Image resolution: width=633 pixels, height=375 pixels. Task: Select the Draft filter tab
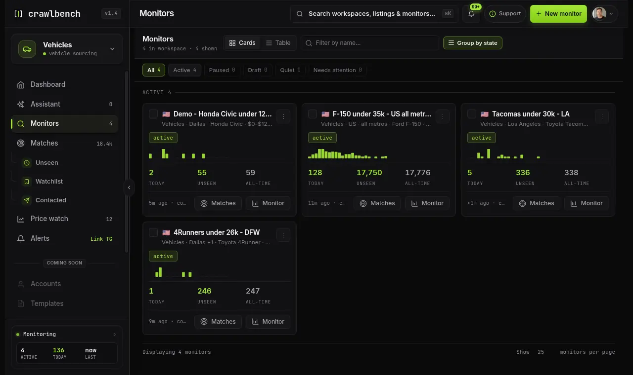258,70
